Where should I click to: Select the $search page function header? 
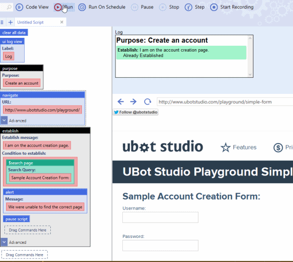pyautogui.click(x=40, y=163)
